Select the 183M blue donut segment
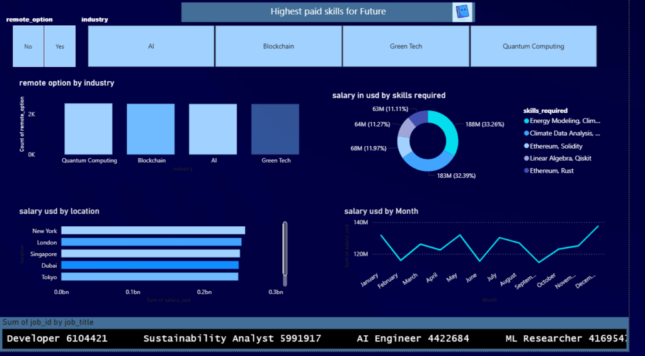645x356 pixels. [427, 163]
